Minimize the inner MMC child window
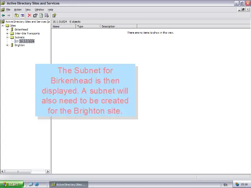Image resolution: width=251 pixels, height=188 pixels. [x=239, y=9]
